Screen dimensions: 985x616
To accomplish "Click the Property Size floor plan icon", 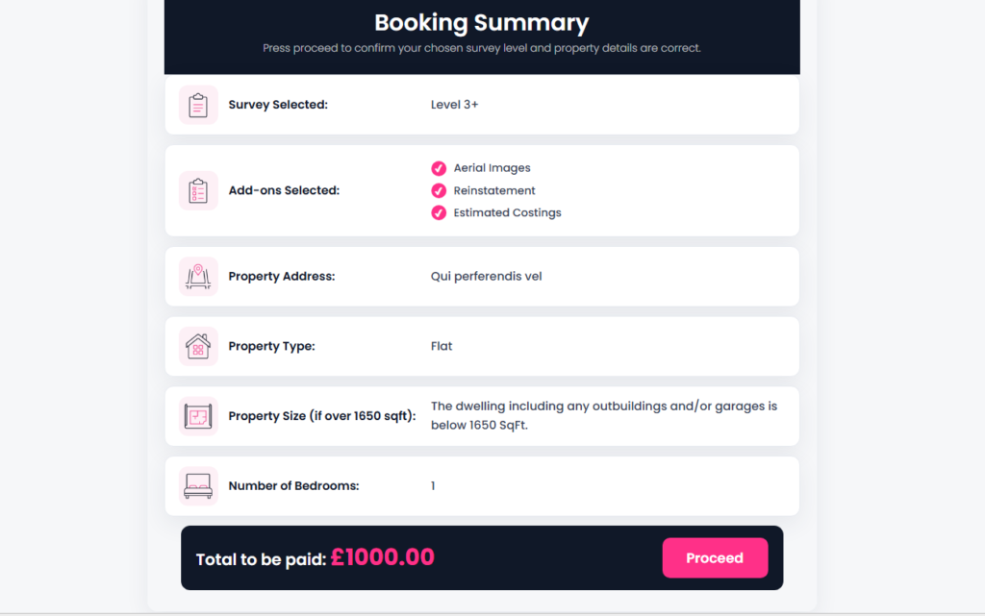I will 198,416.
